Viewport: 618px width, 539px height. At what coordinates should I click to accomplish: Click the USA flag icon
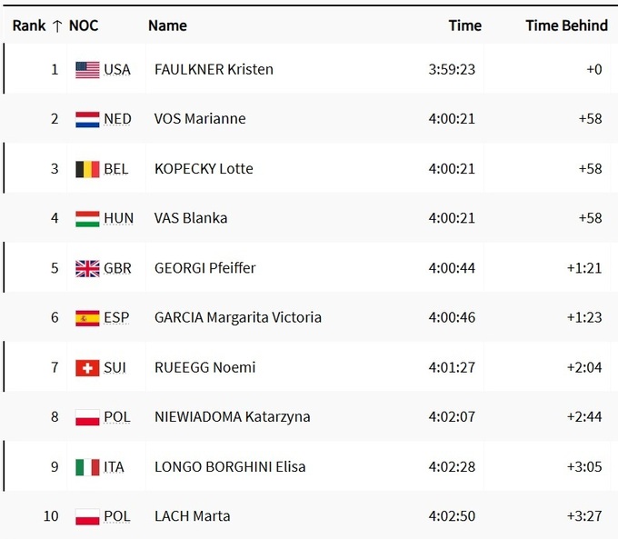click(87, 69)
